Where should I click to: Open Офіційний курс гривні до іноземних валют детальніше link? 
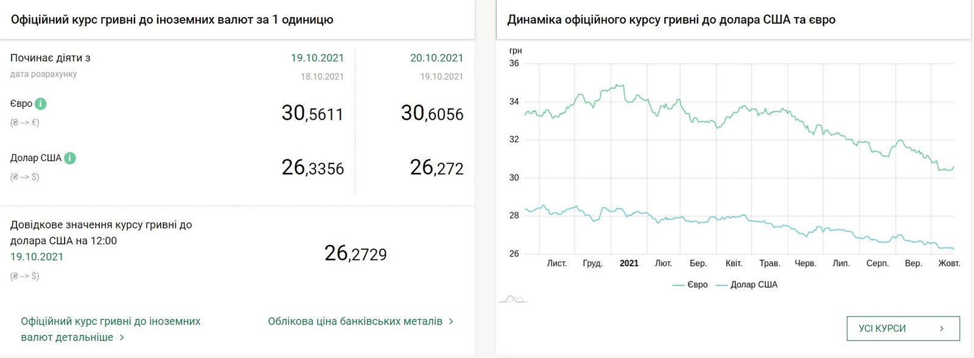[111, 329]
